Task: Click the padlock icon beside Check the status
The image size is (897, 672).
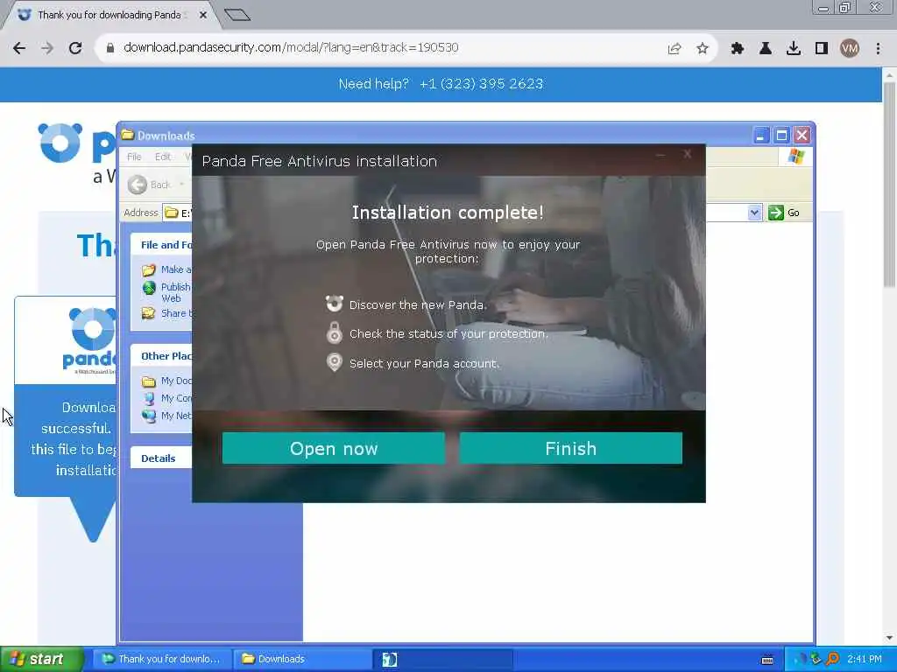Action: [334, 332]
